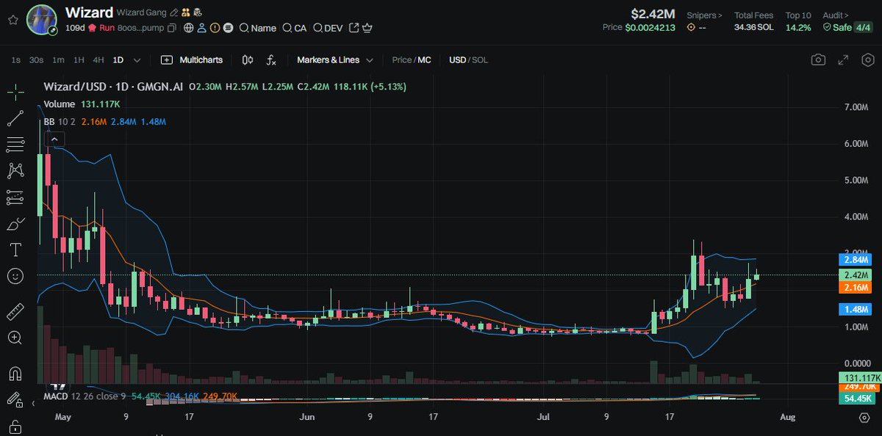Viewport: 882px width, 436px height.
Task: Open the orange warning info icon
Action: (215, 28)
